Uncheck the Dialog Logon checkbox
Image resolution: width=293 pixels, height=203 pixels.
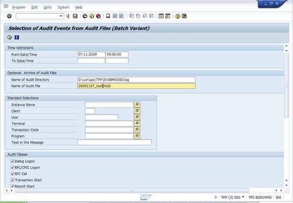(x=12, y=161)
